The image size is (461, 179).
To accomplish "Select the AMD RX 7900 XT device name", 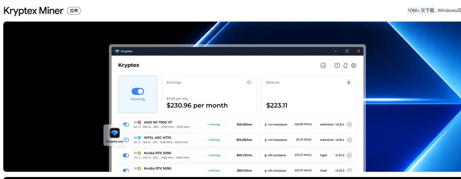I will coord(158,122).
